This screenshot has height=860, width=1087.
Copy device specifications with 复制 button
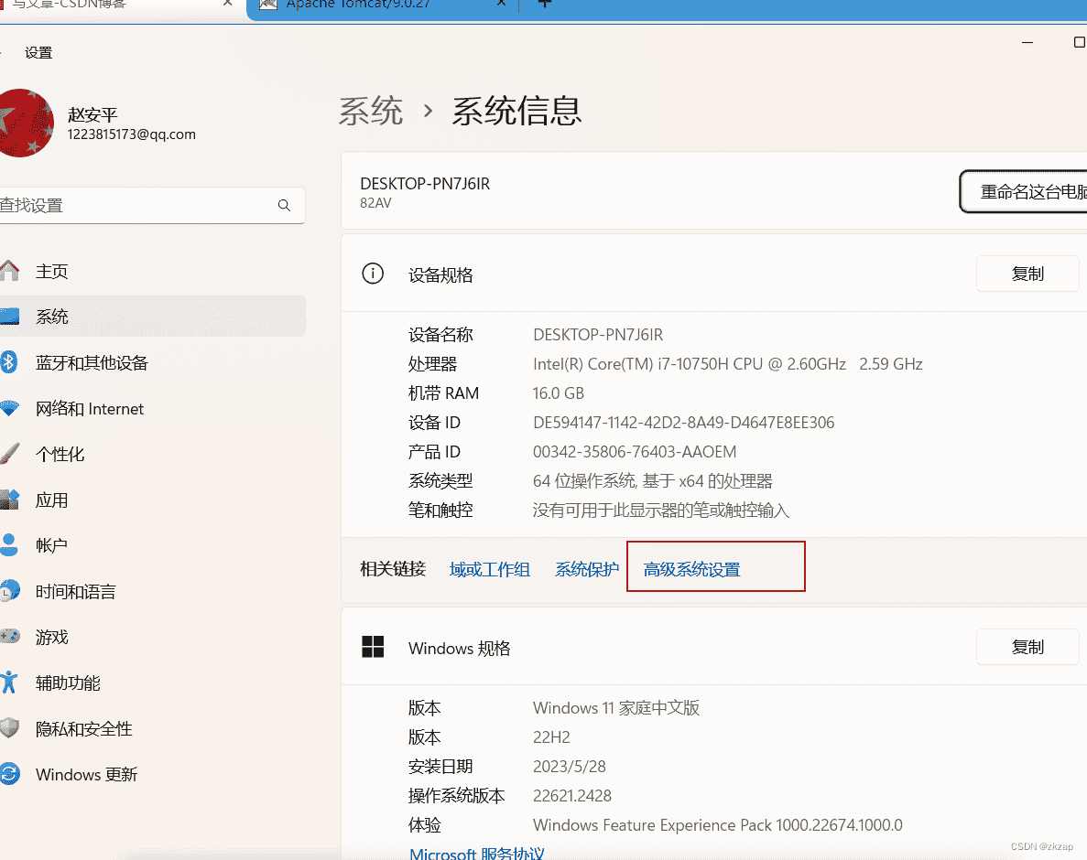(x=1027, y=274)
